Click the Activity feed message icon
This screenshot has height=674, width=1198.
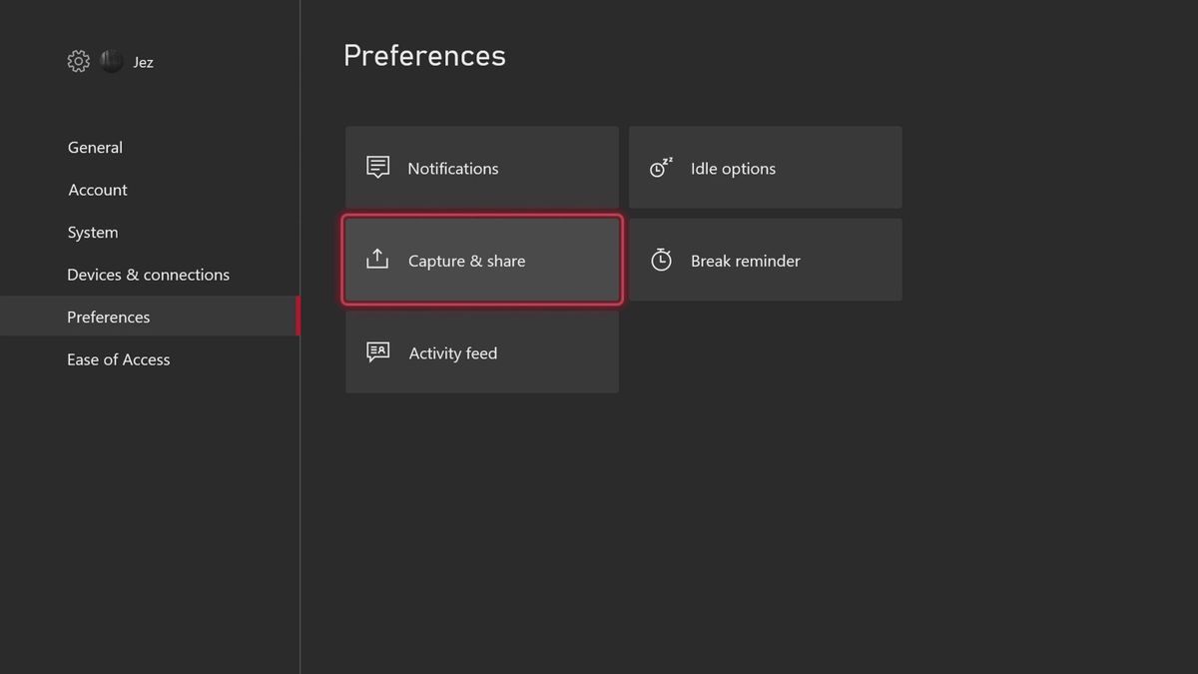(x=376, y=351)
